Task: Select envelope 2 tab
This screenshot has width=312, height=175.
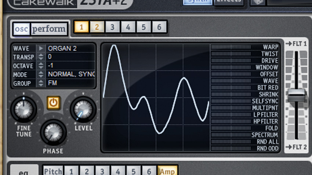Action: (x=87, y=171)
